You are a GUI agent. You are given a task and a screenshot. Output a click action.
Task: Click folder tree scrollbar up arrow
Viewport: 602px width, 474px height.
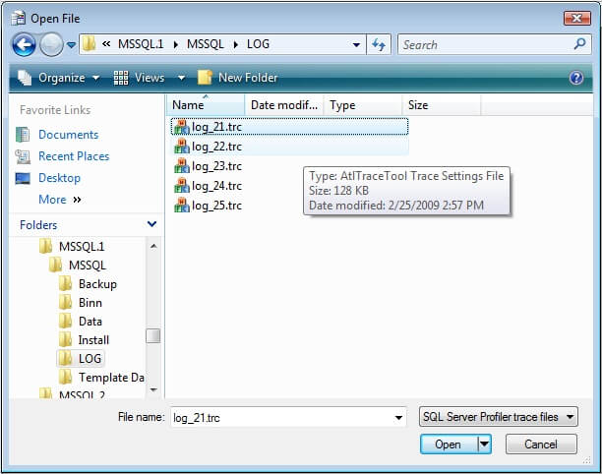pos(153,246)
